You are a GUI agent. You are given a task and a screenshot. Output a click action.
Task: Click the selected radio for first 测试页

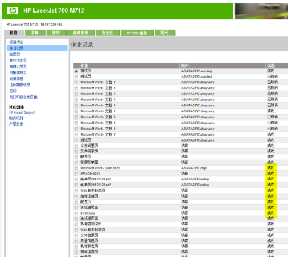tap(76, 71)
